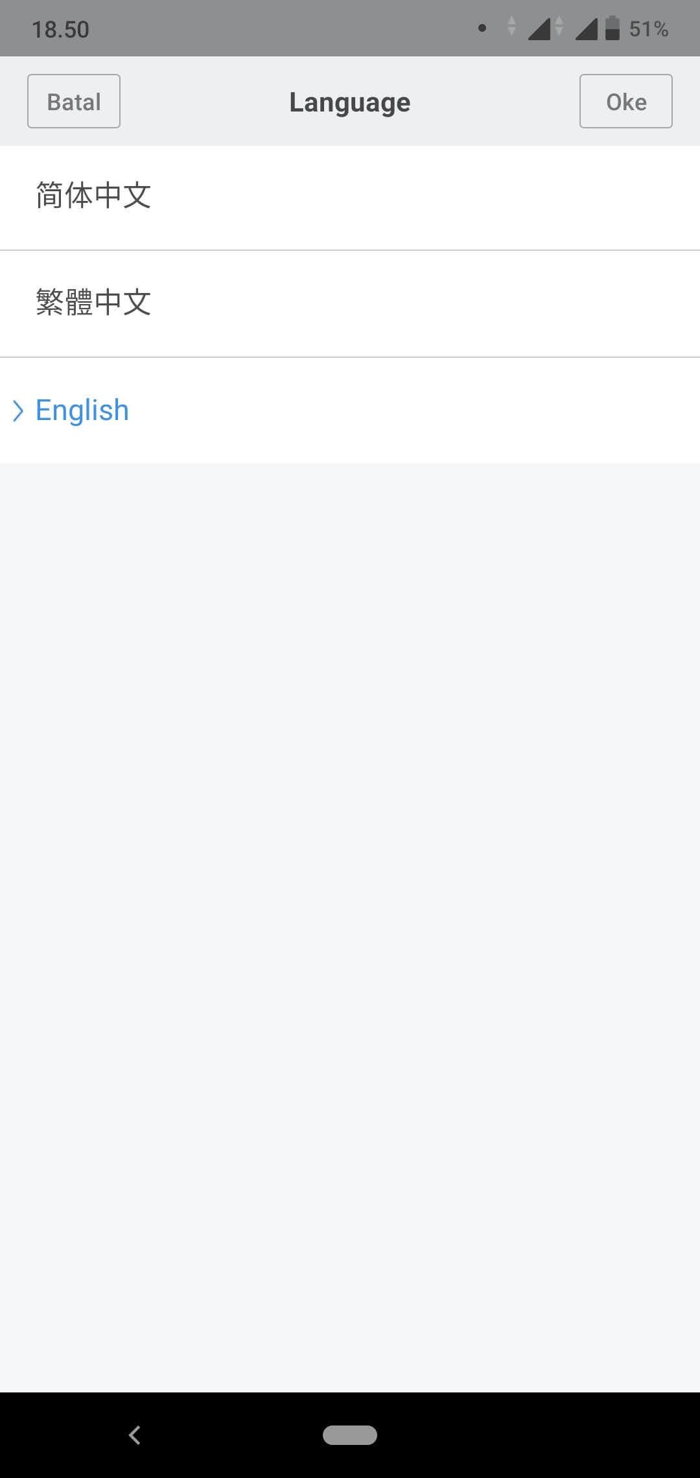Tap the second SIM signal strength icon

pyautogui.click(x=586, y=29)
